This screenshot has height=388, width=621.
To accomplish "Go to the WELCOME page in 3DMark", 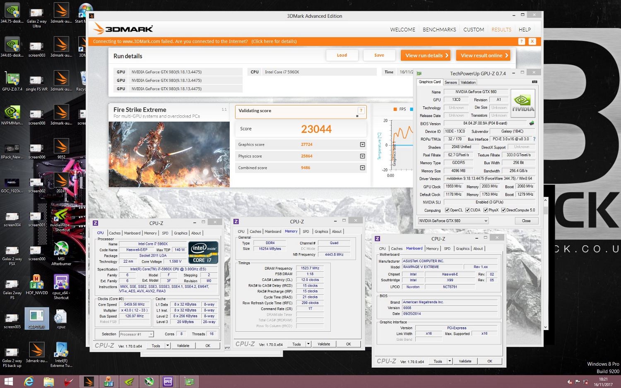I will click(402, 30).
